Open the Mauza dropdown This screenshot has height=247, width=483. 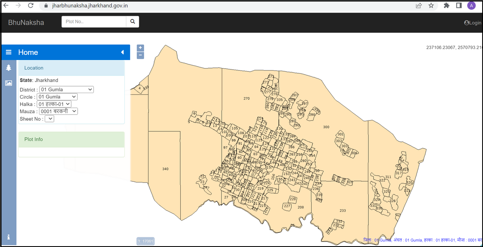point(58,111)
